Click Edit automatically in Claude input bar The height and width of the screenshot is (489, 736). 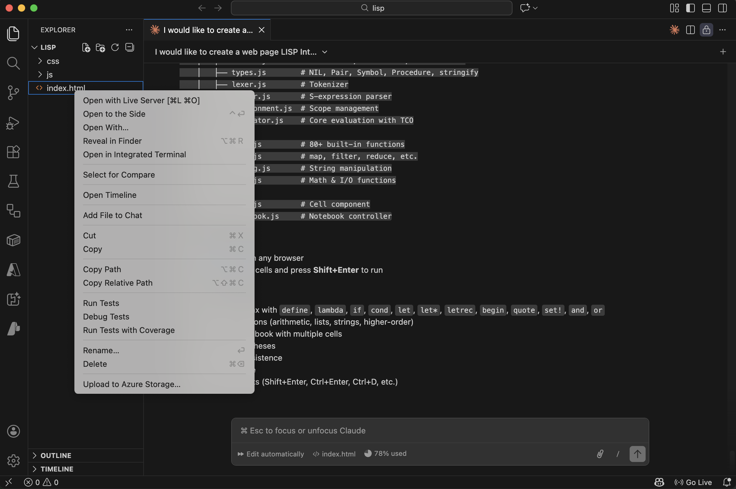click(x=275, y=454)
